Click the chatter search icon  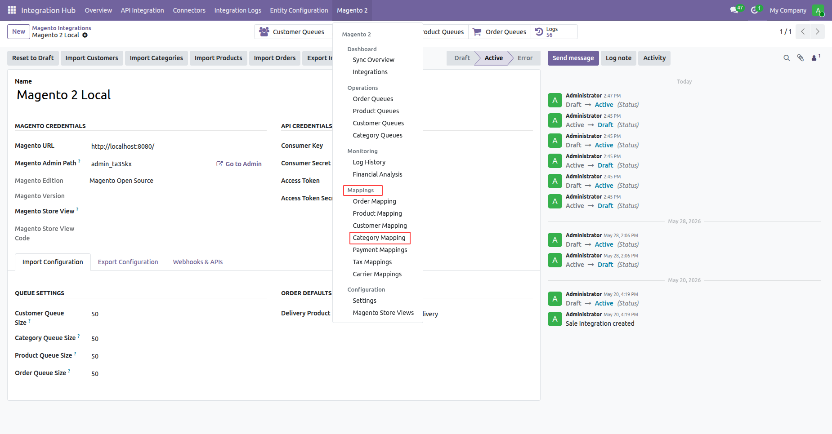pos(787,58)
